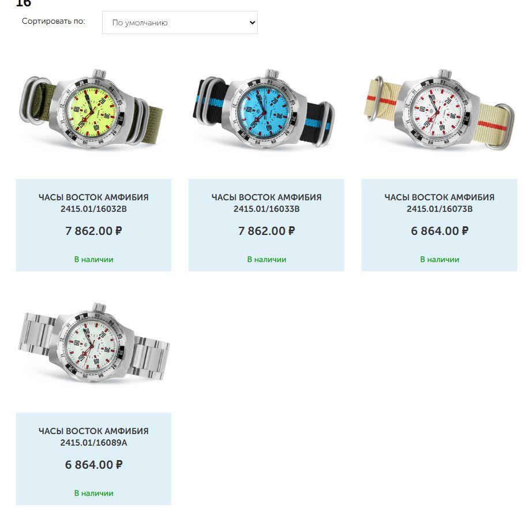Click 'В наличии' status under model 16033B

coord(266,259)
